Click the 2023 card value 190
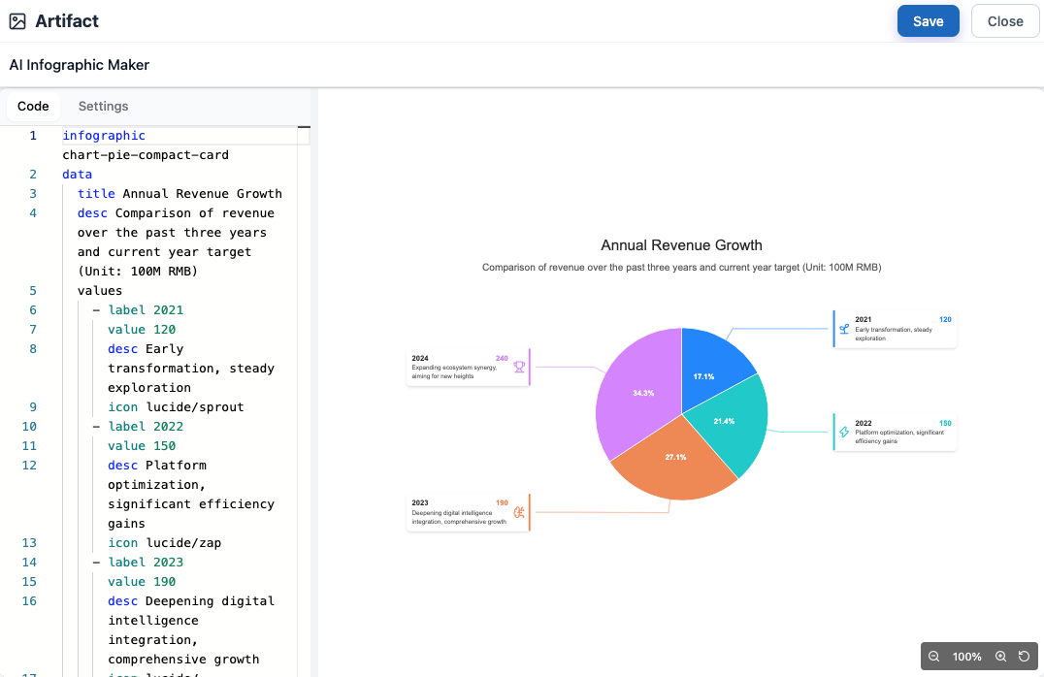Screen dimensions: 1044x677 (502, 503)
